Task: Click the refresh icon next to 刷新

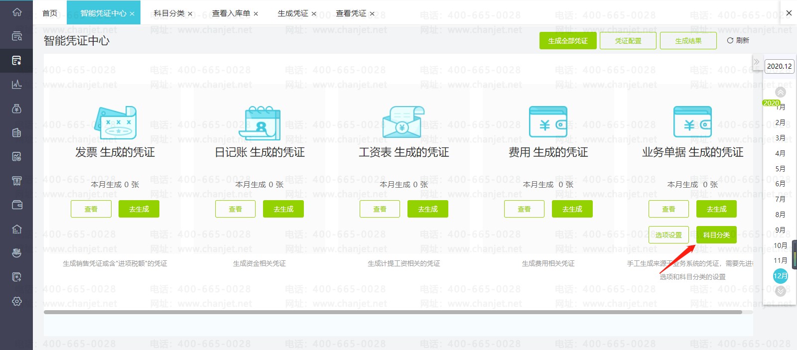Action: (x=730, y=40)
